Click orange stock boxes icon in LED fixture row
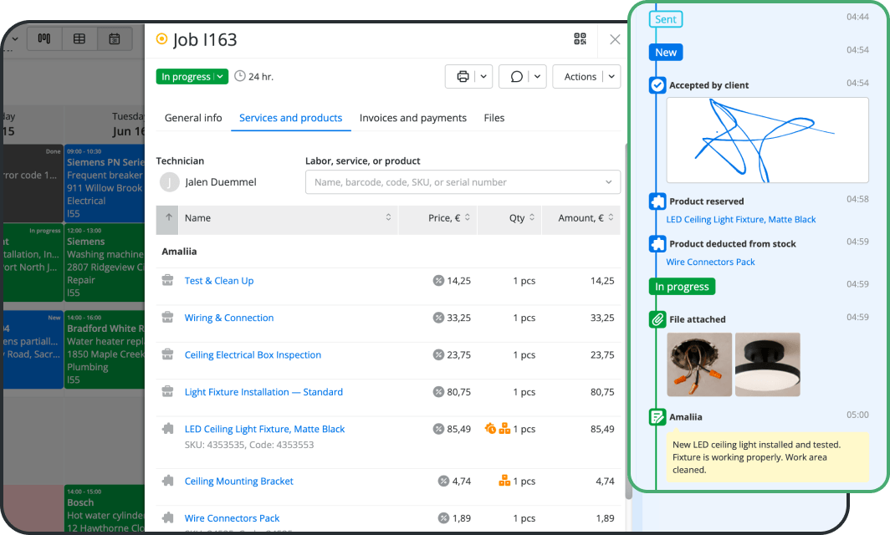 point(504,429)
